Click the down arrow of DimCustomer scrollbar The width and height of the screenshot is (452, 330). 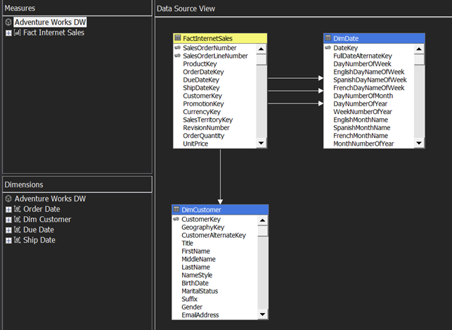coord(262,314)
